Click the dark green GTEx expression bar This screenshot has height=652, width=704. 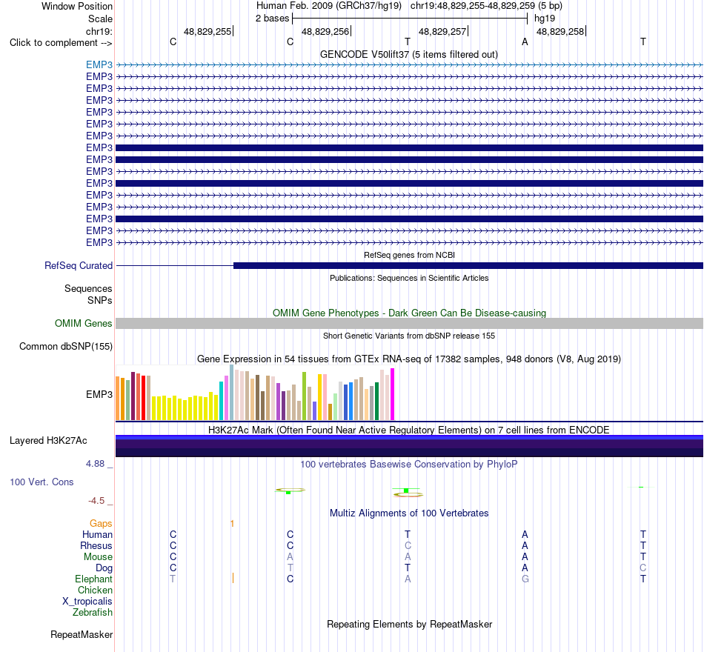(x=376, y=401)
